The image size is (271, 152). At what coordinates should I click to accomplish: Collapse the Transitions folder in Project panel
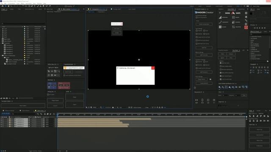[x=1, y=43]
